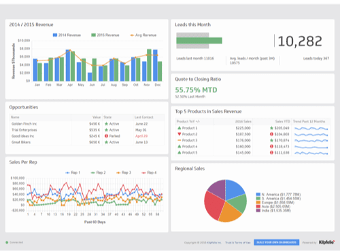This screenshot has width=340, height=251.
Task: Click Product 1 trend sparkline
Action: (x=311, y=128)
